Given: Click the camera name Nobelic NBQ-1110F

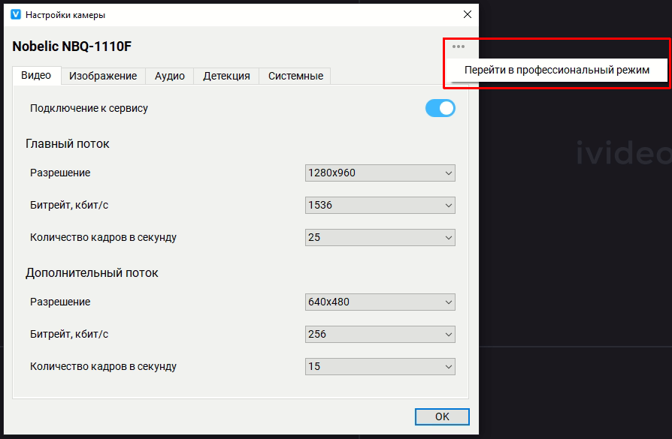Looking at the screenshot, I should [x=72, y=47].
